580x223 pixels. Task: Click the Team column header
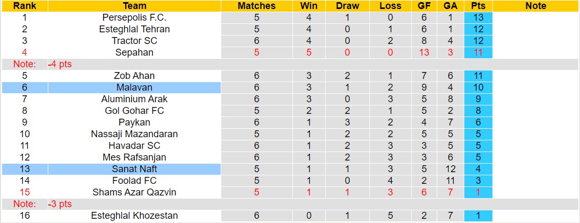click(134, 6)
